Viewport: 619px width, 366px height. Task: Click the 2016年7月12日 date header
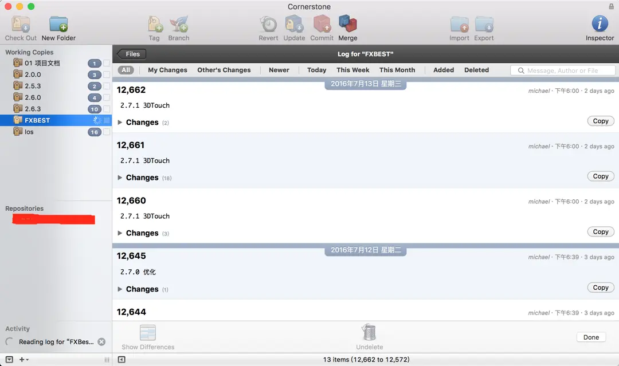[x=366, y=250]
